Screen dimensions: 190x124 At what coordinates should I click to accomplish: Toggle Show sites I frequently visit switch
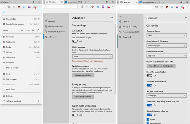(149, 105)
